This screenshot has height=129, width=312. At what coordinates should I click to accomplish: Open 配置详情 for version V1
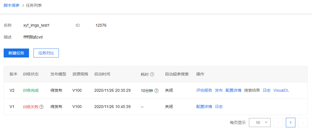click(x=204, y=107)
